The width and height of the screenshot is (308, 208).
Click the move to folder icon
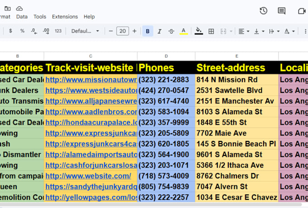coord(8,9)
